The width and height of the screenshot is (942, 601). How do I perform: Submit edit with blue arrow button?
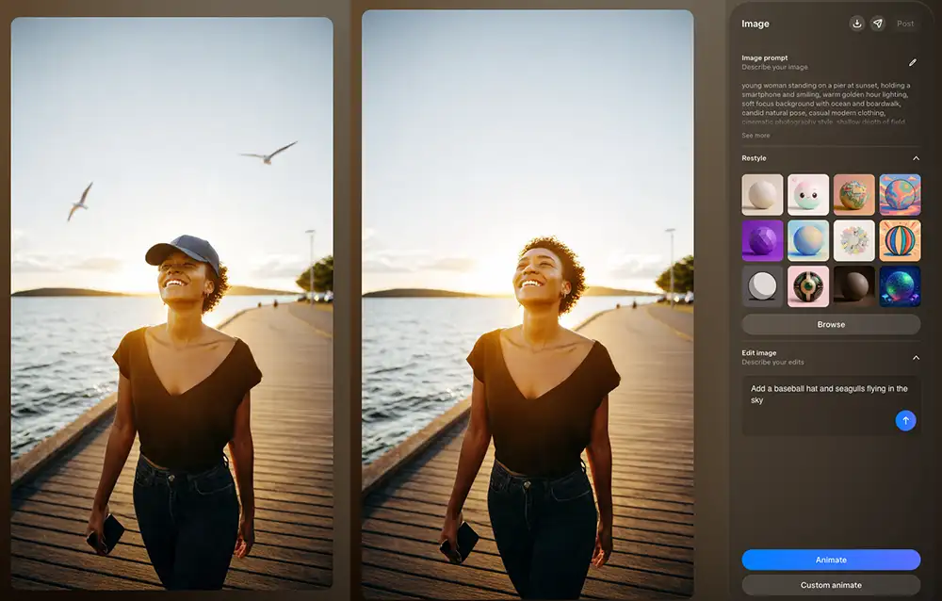pos(905,420)
